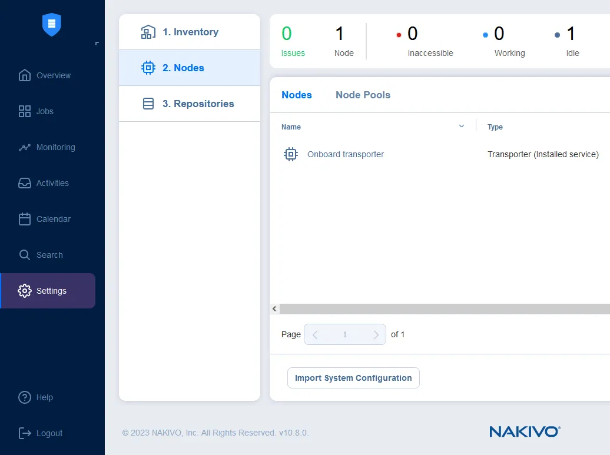Image resolution: width=610 pixels, height=455 pixels.
Task: Open Jobs via the grid icon
Action: point(24,111)
